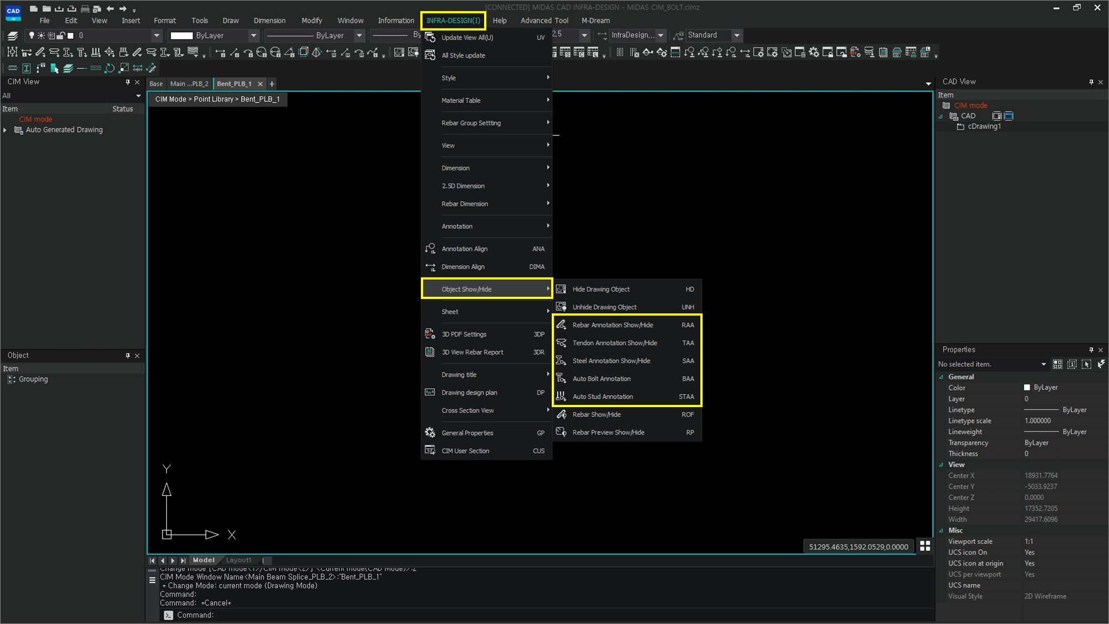The width and height of the screenshot is (1109, 624).
Task: Click the Dimension Align icon
Action: (430, 267)
